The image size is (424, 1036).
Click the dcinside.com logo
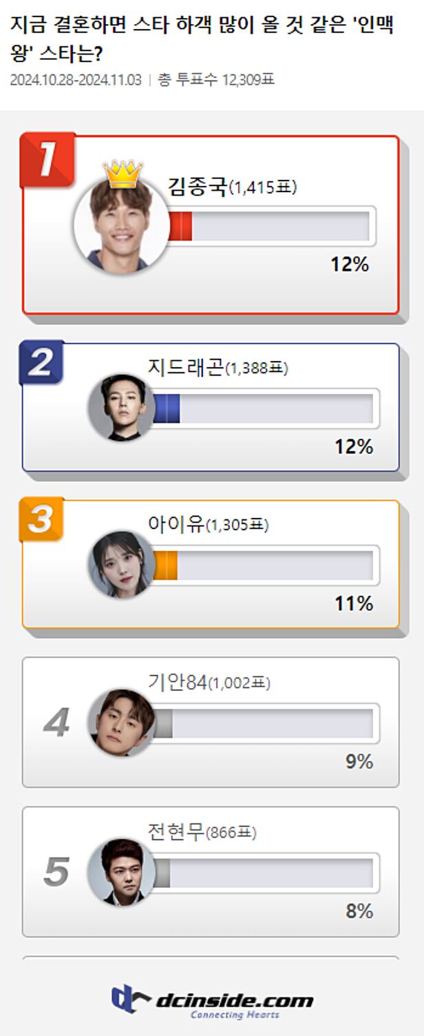click(212, 1002)
